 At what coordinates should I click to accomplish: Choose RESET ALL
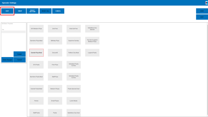[x=45, y=11]
